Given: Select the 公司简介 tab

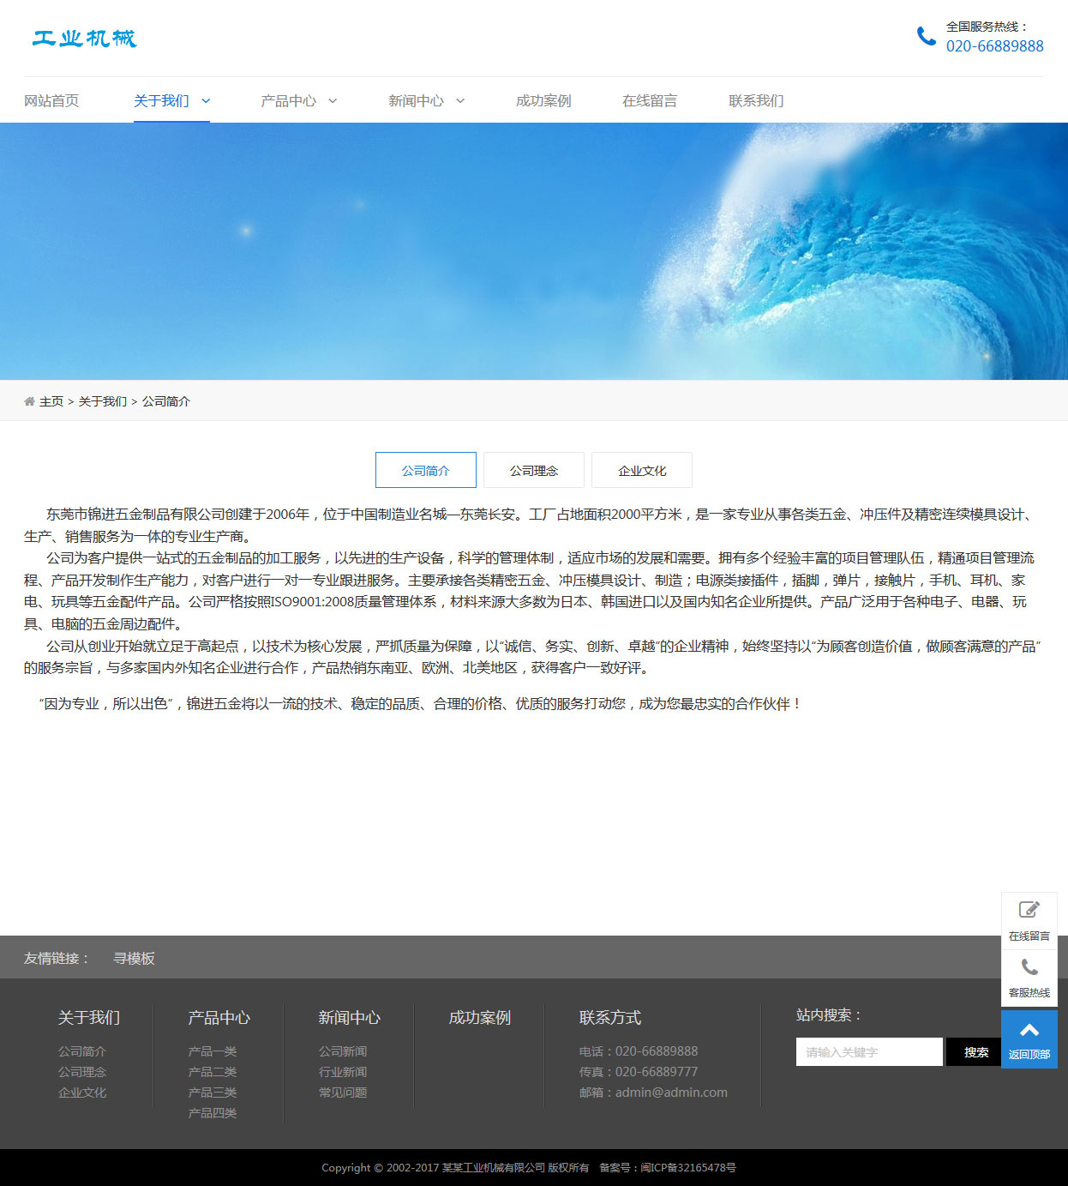Looking at the screenshot, I should tap(426, 470).
